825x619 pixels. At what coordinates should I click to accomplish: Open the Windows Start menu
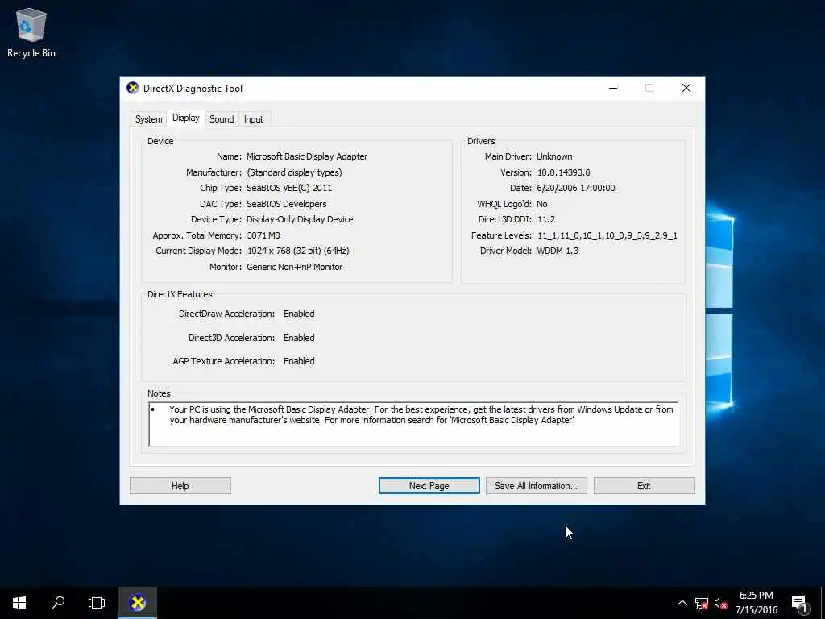point(19,603)
